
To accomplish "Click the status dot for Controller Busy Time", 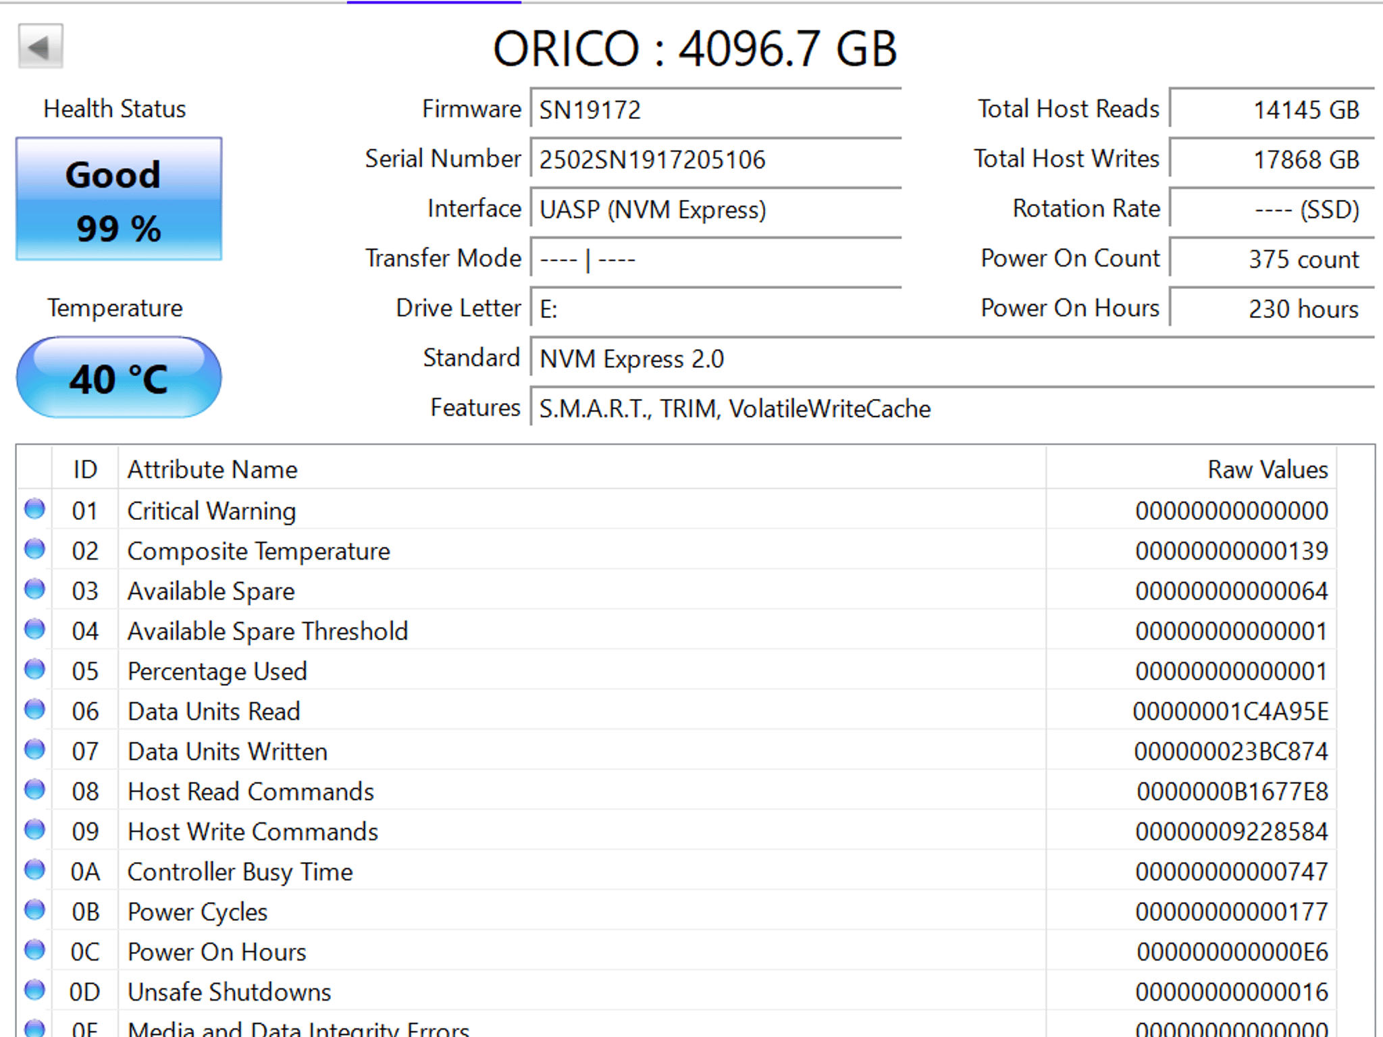I will pyautogui.click(x=34, y=870).
